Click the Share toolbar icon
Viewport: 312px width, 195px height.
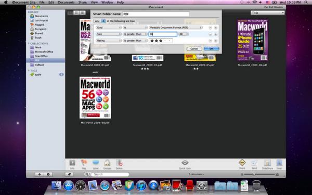click(x=242, y=163)
